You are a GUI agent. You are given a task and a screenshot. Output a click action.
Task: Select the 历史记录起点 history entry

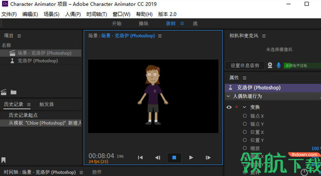[41, 115]
